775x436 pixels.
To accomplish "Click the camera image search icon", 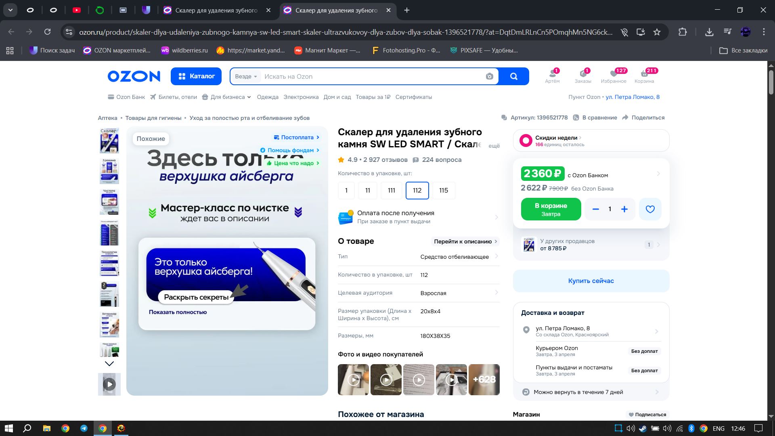I will (x=489, y=76).
